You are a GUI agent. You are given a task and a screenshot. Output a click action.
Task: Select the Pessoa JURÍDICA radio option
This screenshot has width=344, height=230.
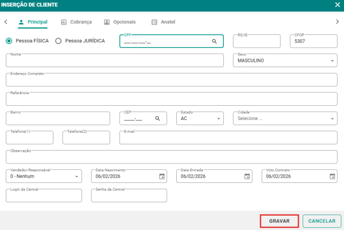(x=58, y=41)
